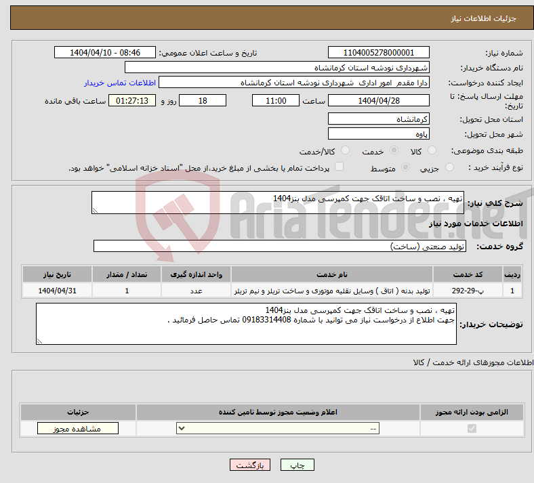Viewport: 534px width, 483px height.
Task: Click the announcement date field 1404/04/10 - 08:46
Action: click(x=105, y=52)
